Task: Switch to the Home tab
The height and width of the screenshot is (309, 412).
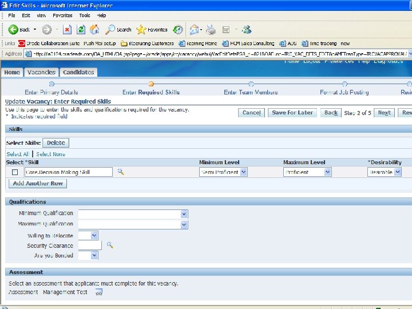Action: tap(12, 72)
